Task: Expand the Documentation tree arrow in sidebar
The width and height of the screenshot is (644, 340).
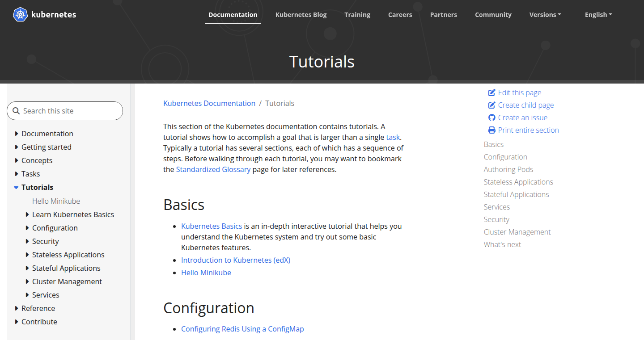Action: (x=17, y=134)
